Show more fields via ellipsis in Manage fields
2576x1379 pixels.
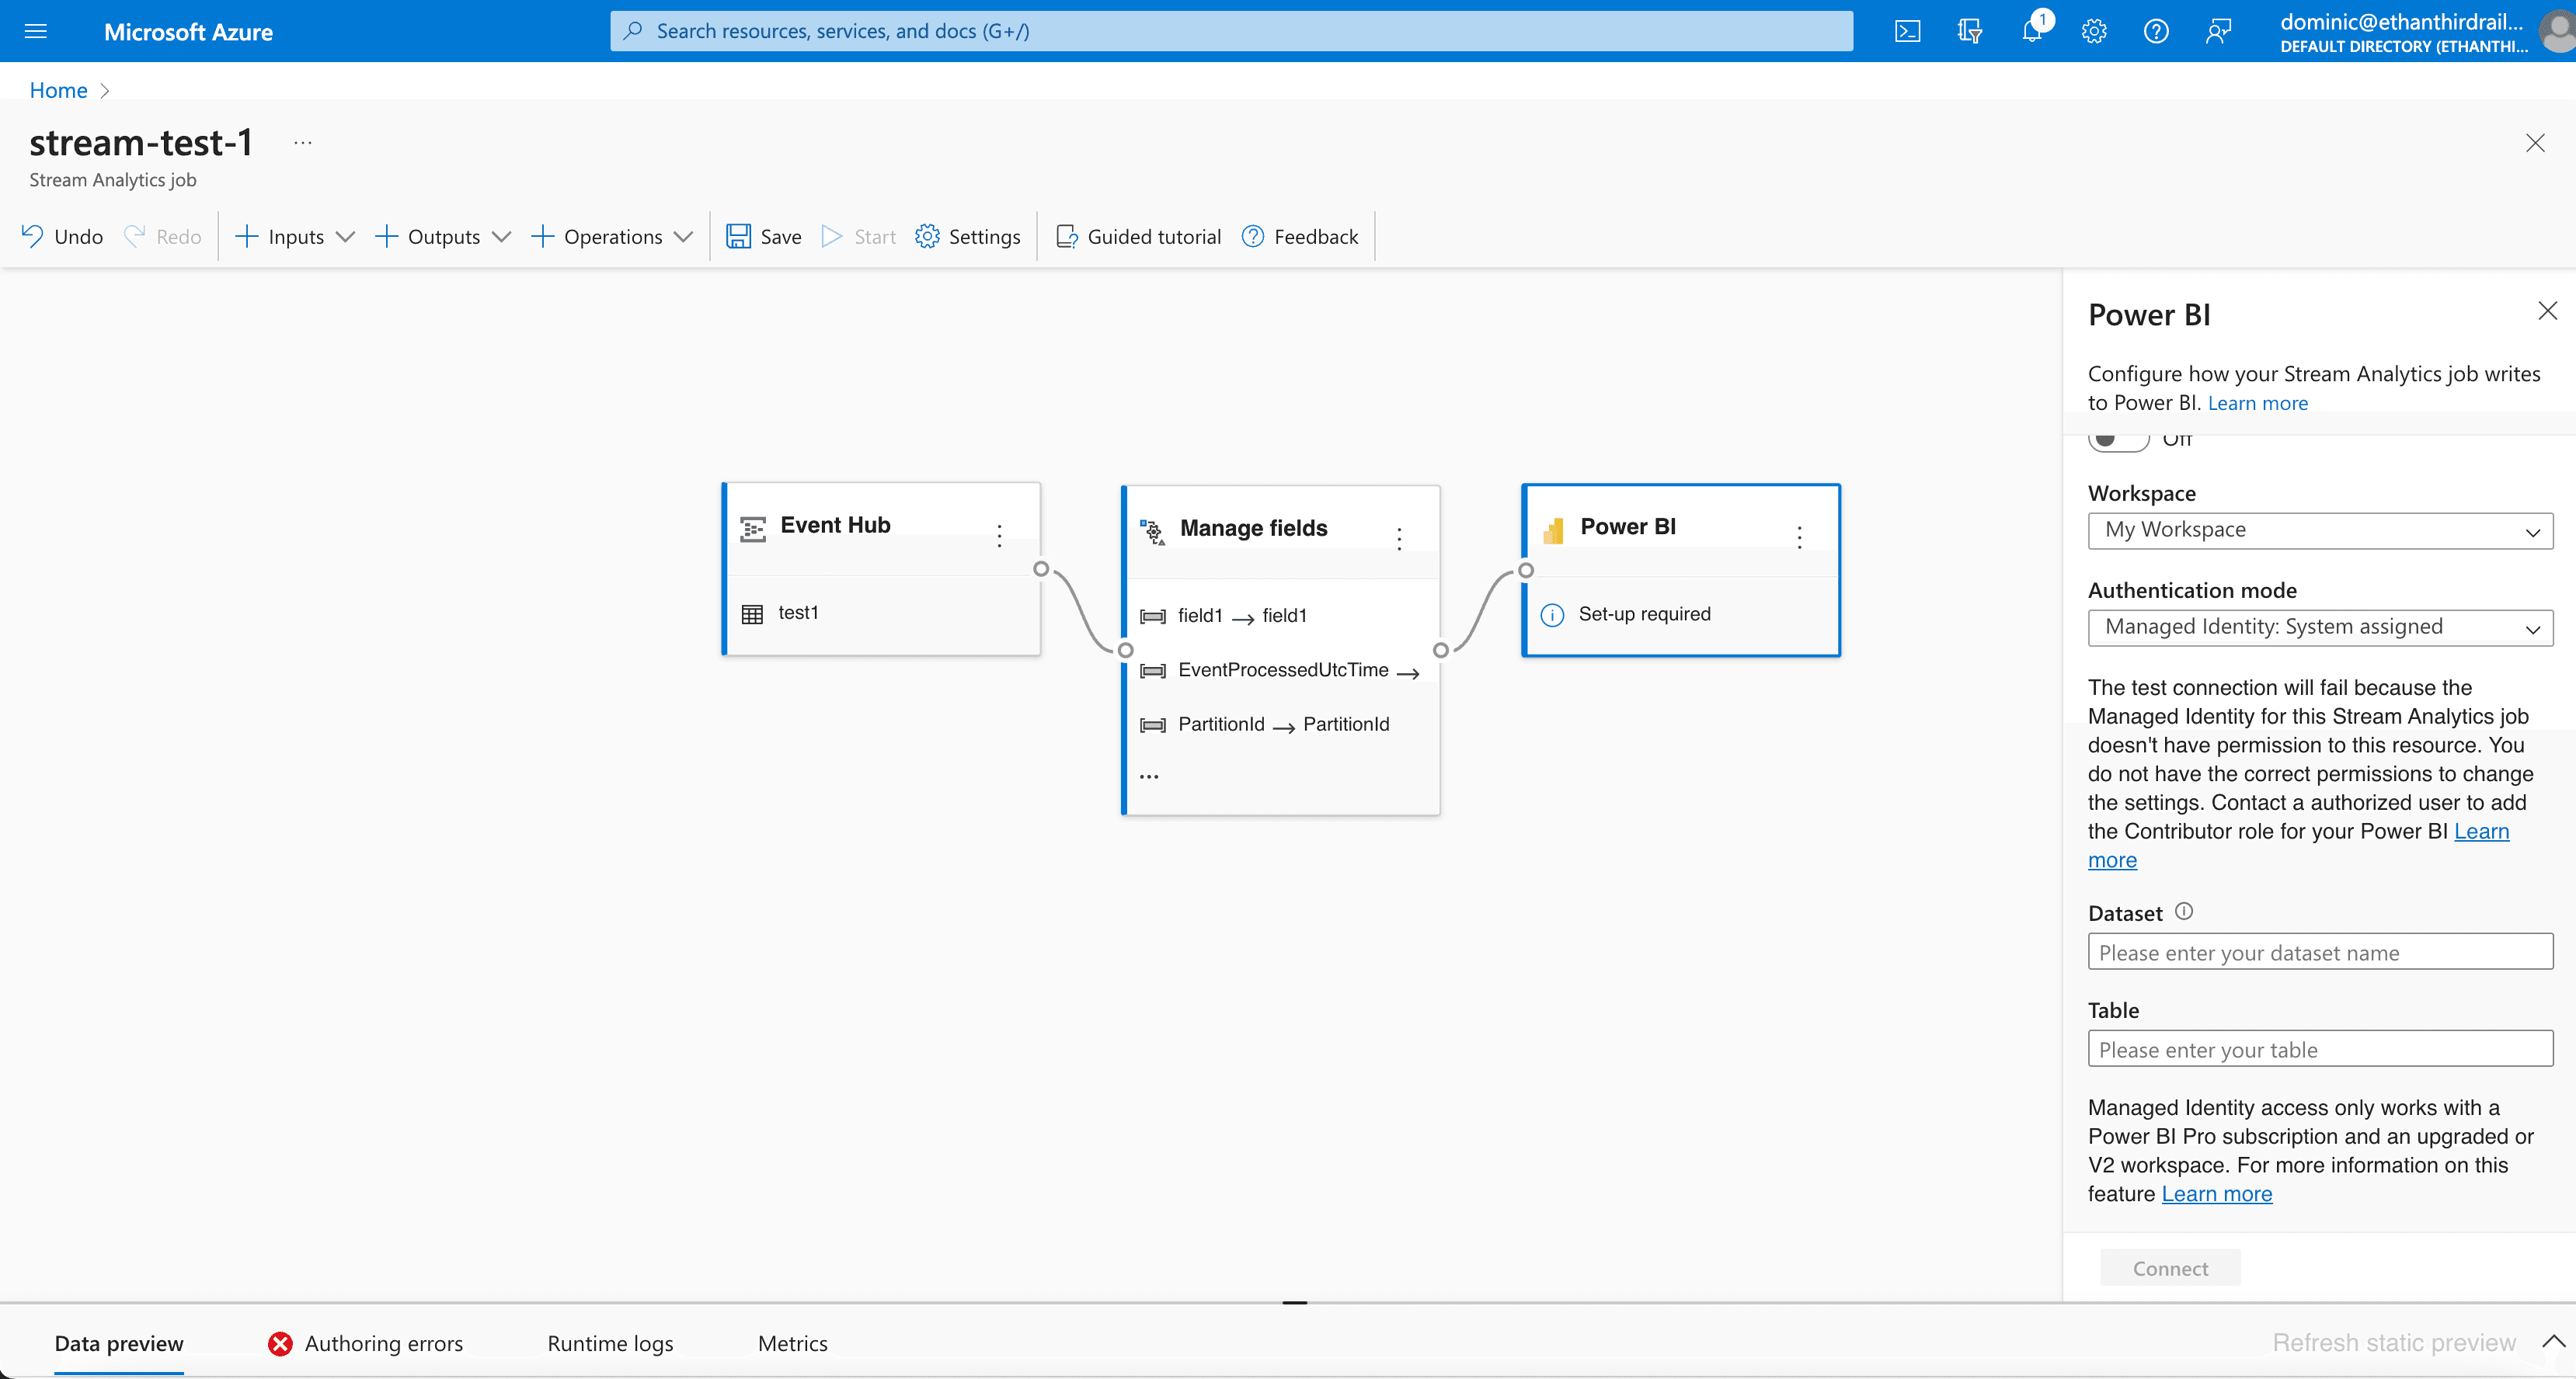(1149, 776)
